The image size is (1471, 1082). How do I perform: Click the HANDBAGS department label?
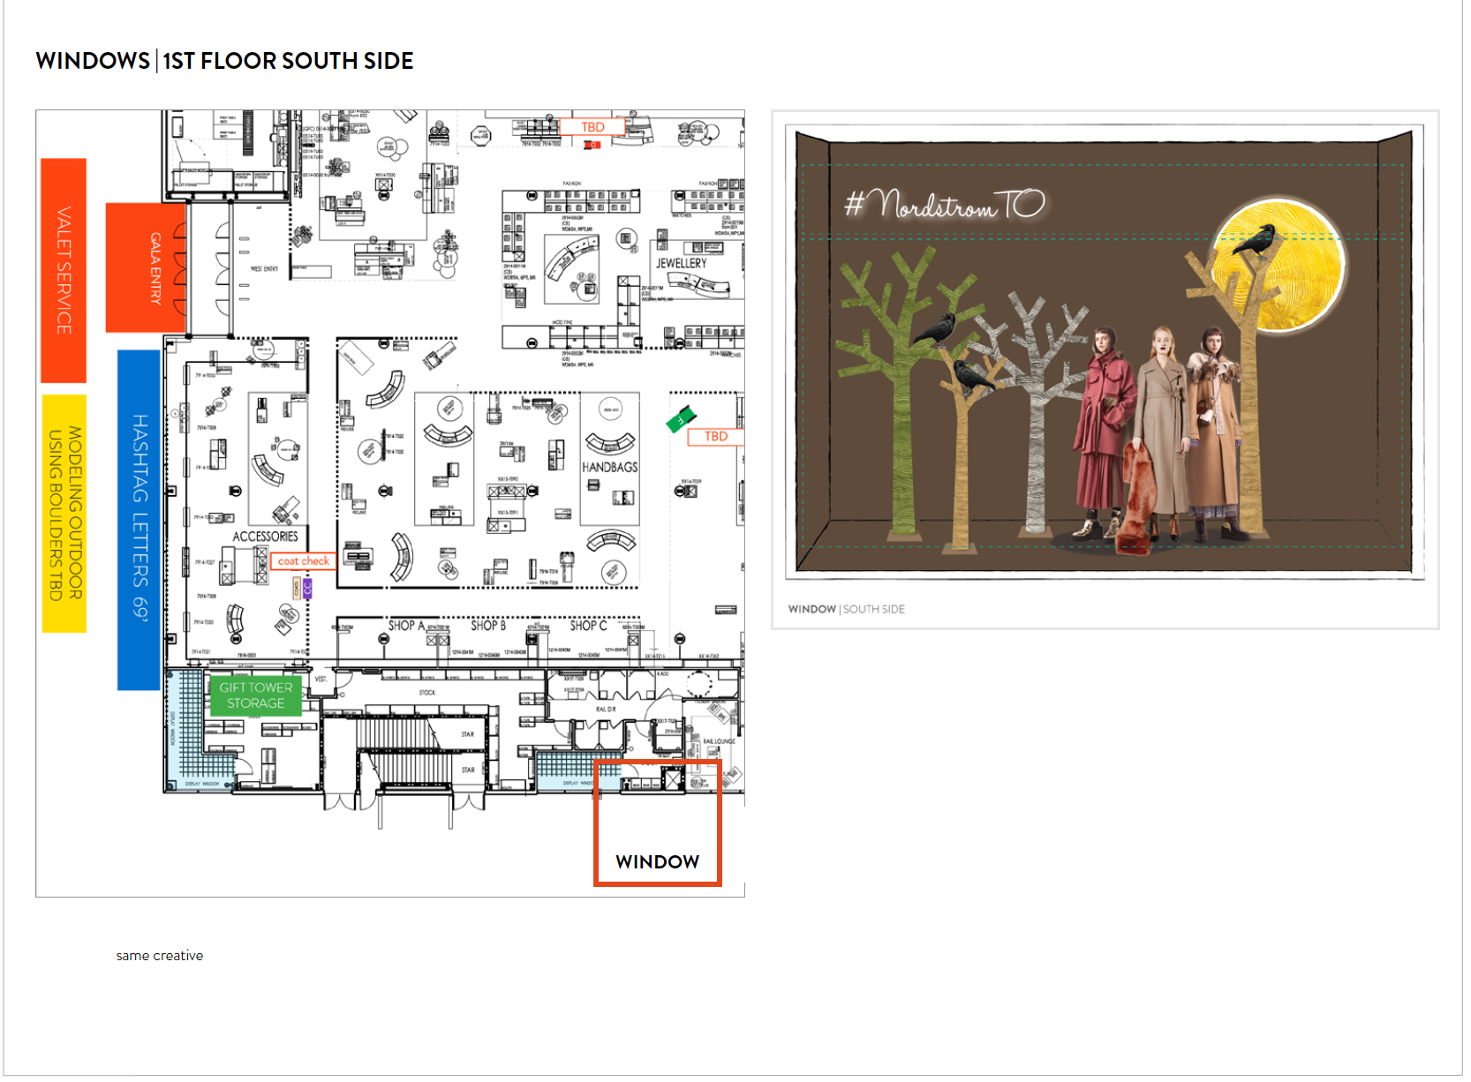(x=609, y=467)
